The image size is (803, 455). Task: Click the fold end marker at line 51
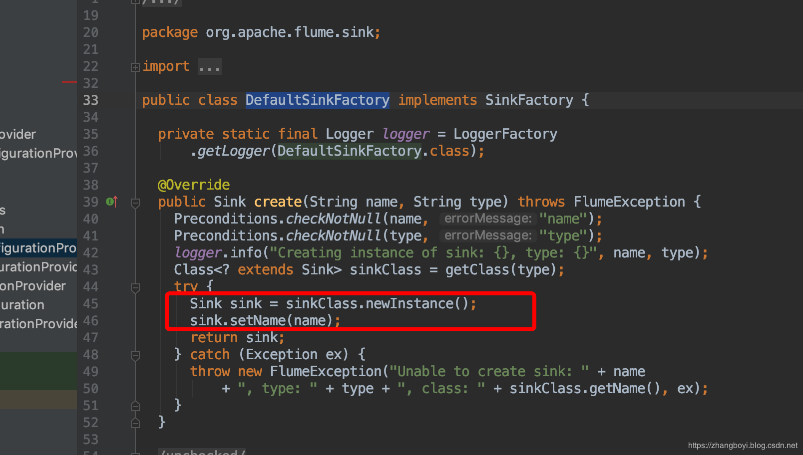[135, 406]
